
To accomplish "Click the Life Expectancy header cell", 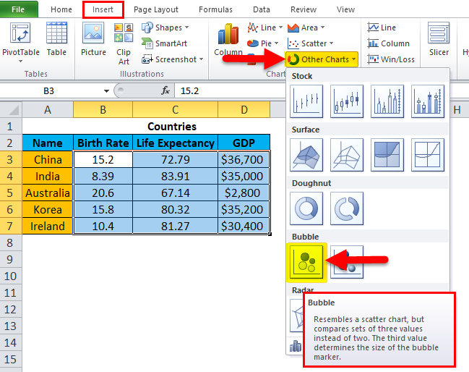I will 176,143.
